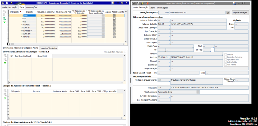Click the green arrow beside the Tabela 5.3 grid

(x=4, y=98)
